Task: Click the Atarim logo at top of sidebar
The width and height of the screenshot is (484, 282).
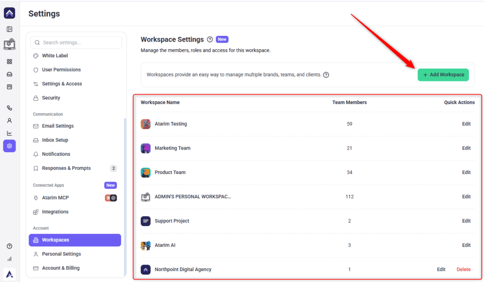Action: coord(9,13)
